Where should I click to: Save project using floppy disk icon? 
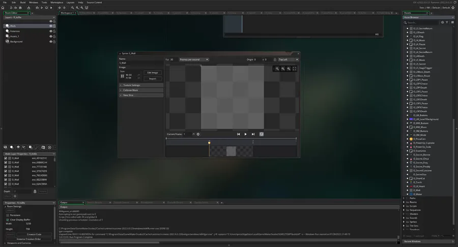20,8
